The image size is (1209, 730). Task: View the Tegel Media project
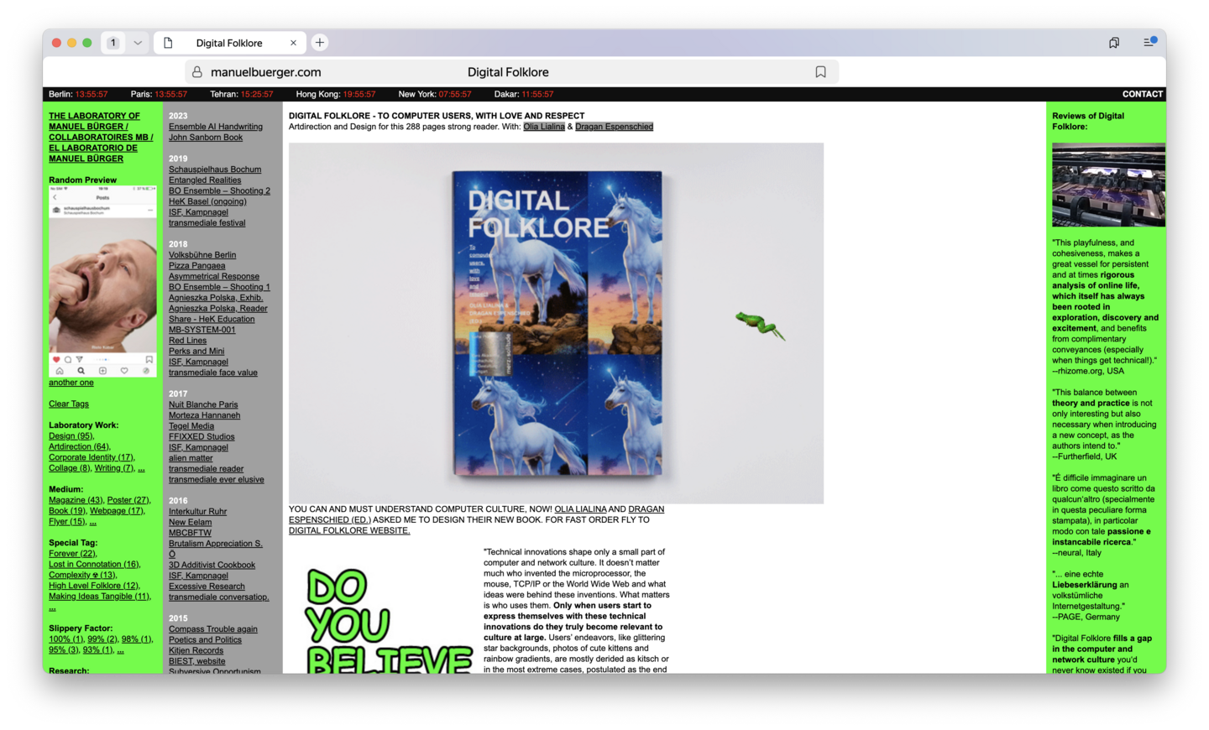pyautogui.click(x=191, y=426)
